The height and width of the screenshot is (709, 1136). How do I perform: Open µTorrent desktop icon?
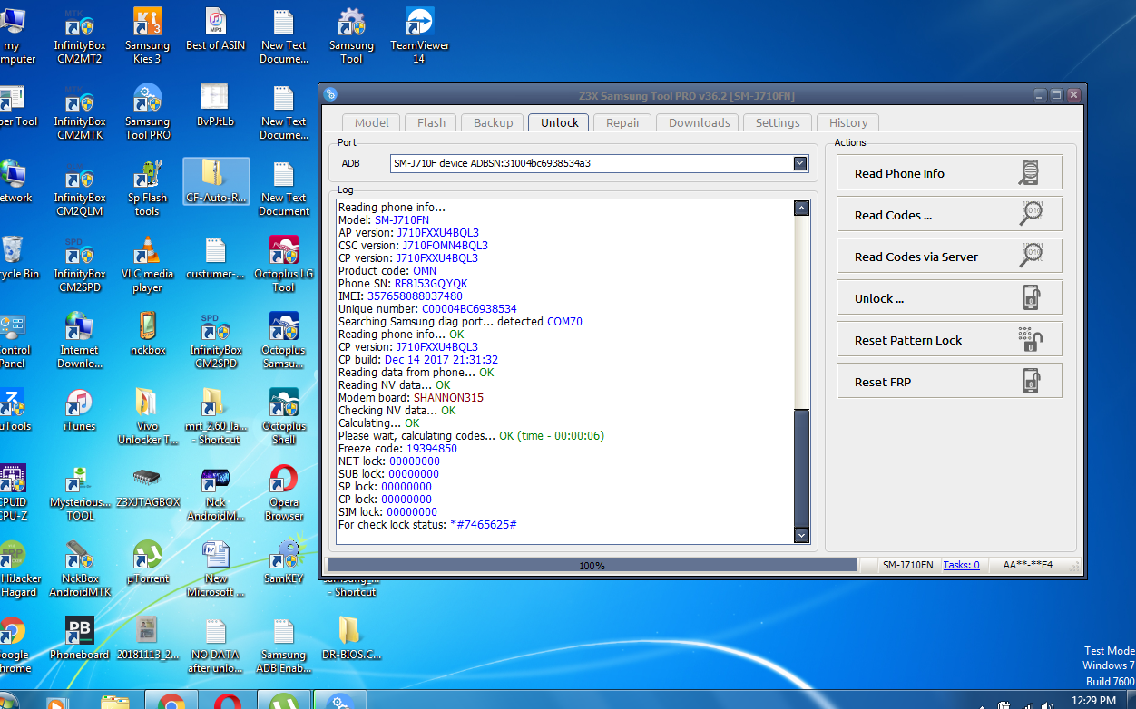pyautogui.click(x=147, y=563)
